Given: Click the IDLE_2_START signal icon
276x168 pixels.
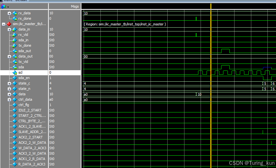Looking at the screenshot, I should coord(15,110).
